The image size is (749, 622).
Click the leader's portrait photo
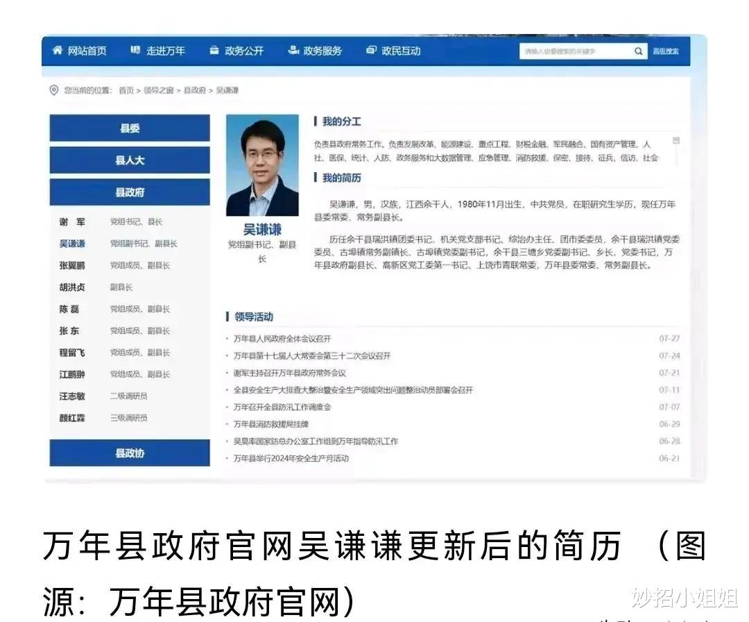[x=262, y=165]
